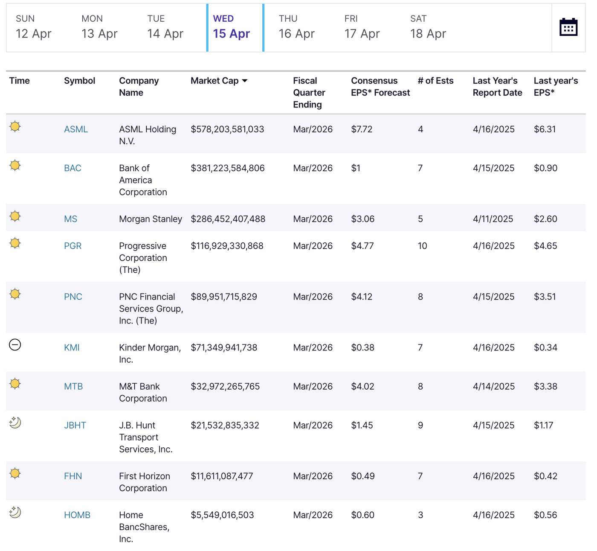Open the ASML symbol link
This screenshot has width=597, height=551.
click(76, 129)
